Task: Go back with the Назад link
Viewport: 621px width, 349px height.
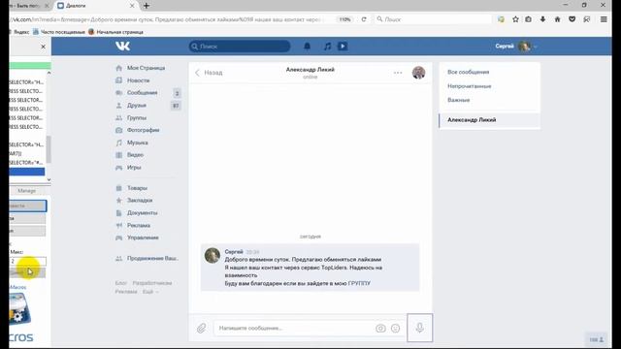Action: click(x=209, y=73)
